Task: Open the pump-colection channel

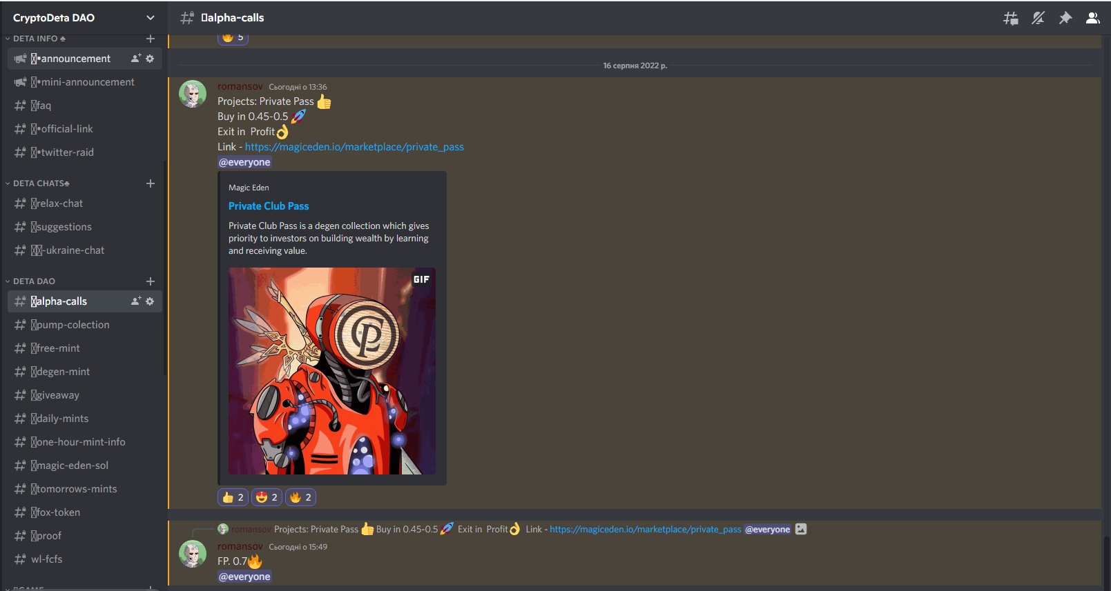Action: (x=84, y=325)
